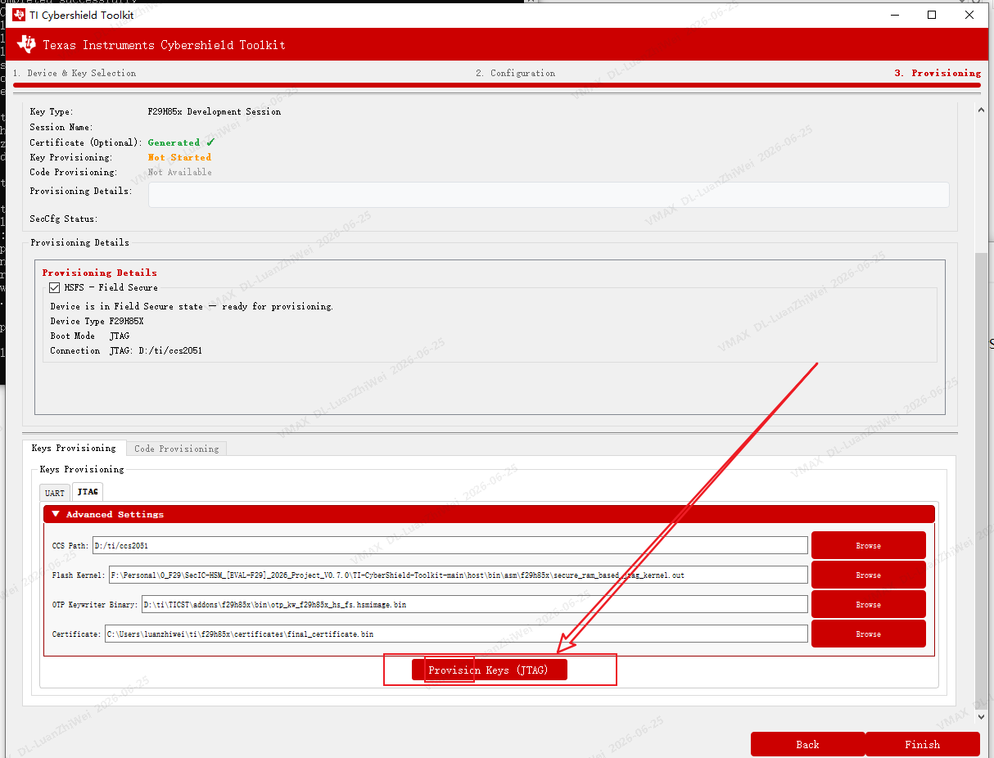Image resolution: width=994 pixels, height=758 pixels.
Task: Click the 'Boot Mode JTAG' line
Action: click(90, 336)
